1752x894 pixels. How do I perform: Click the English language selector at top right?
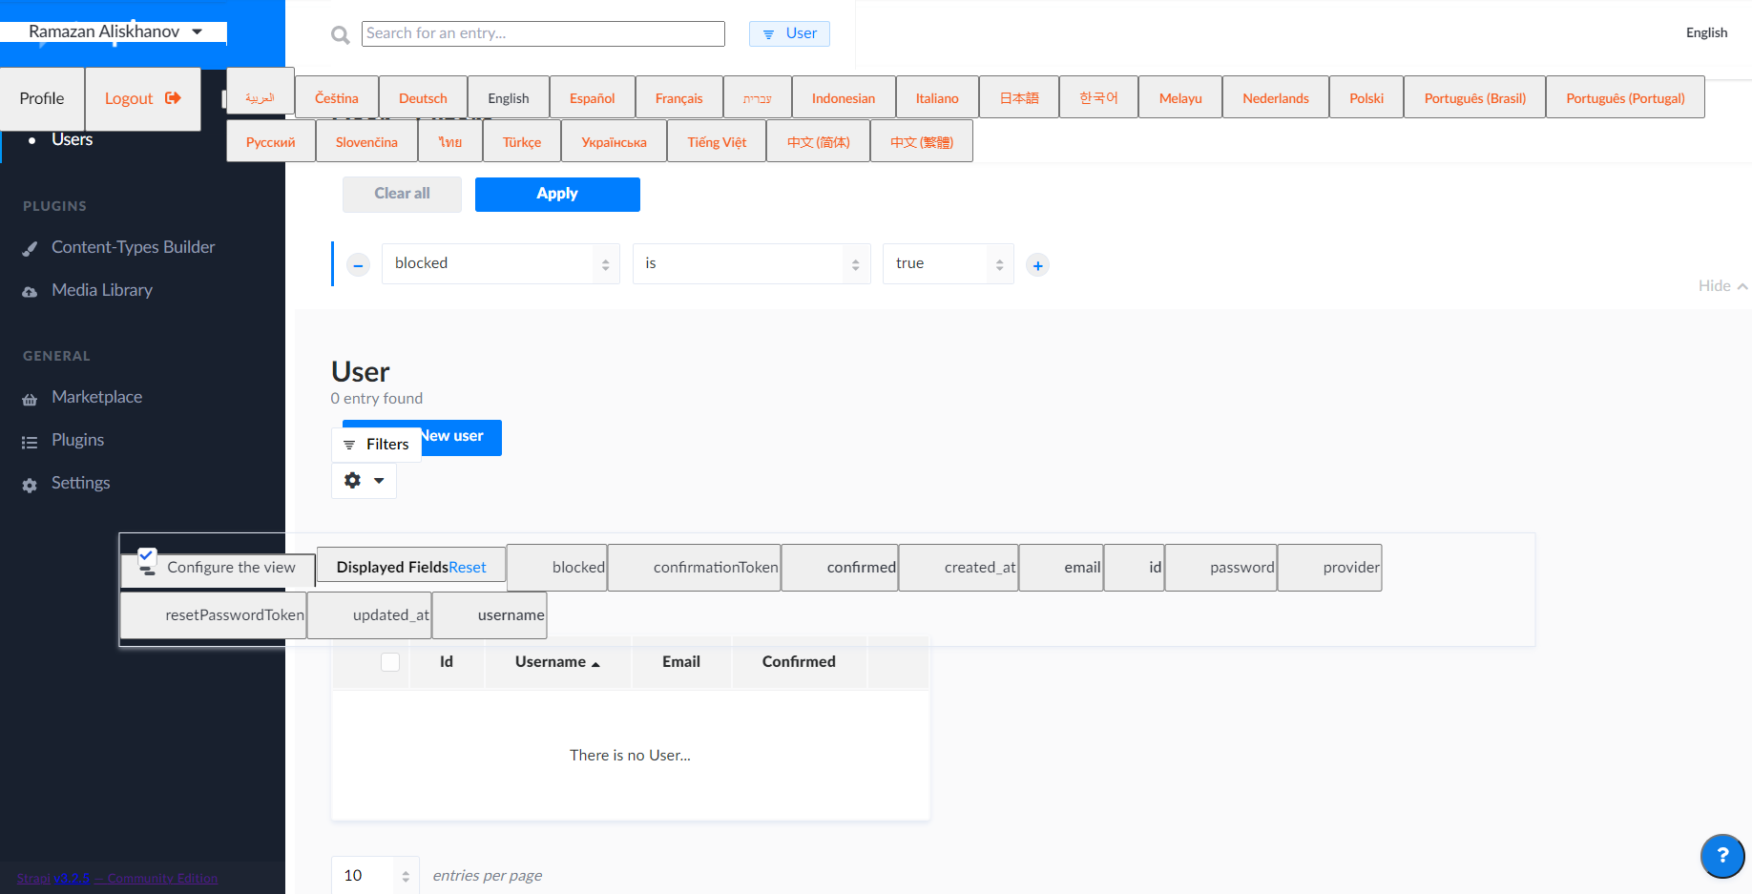pos(1706,32)
